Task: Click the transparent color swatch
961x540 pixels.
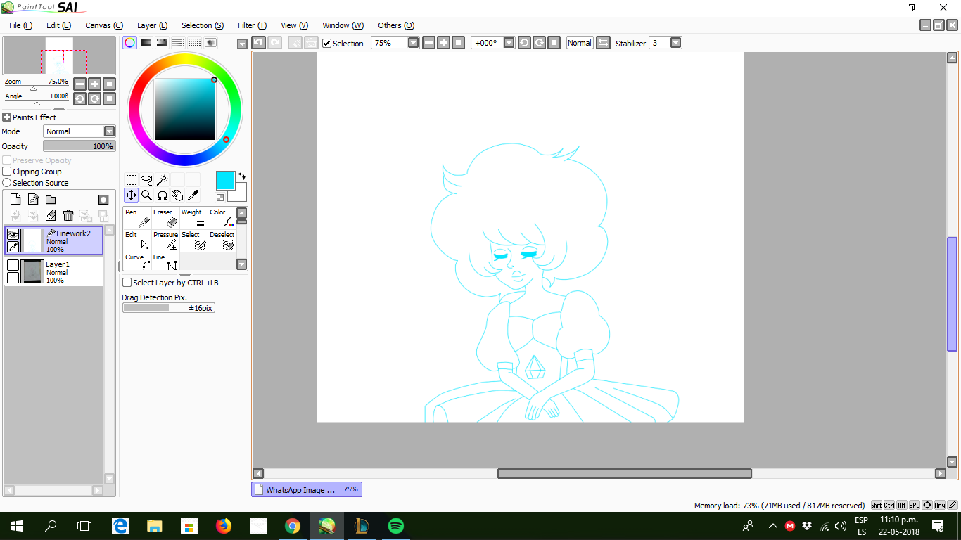Action: 220,198
